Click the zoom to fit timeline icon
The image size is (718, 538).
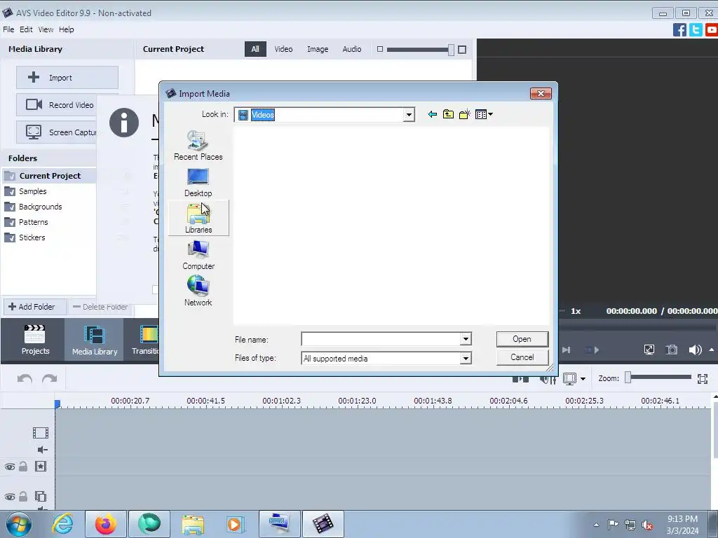[703, 378]
